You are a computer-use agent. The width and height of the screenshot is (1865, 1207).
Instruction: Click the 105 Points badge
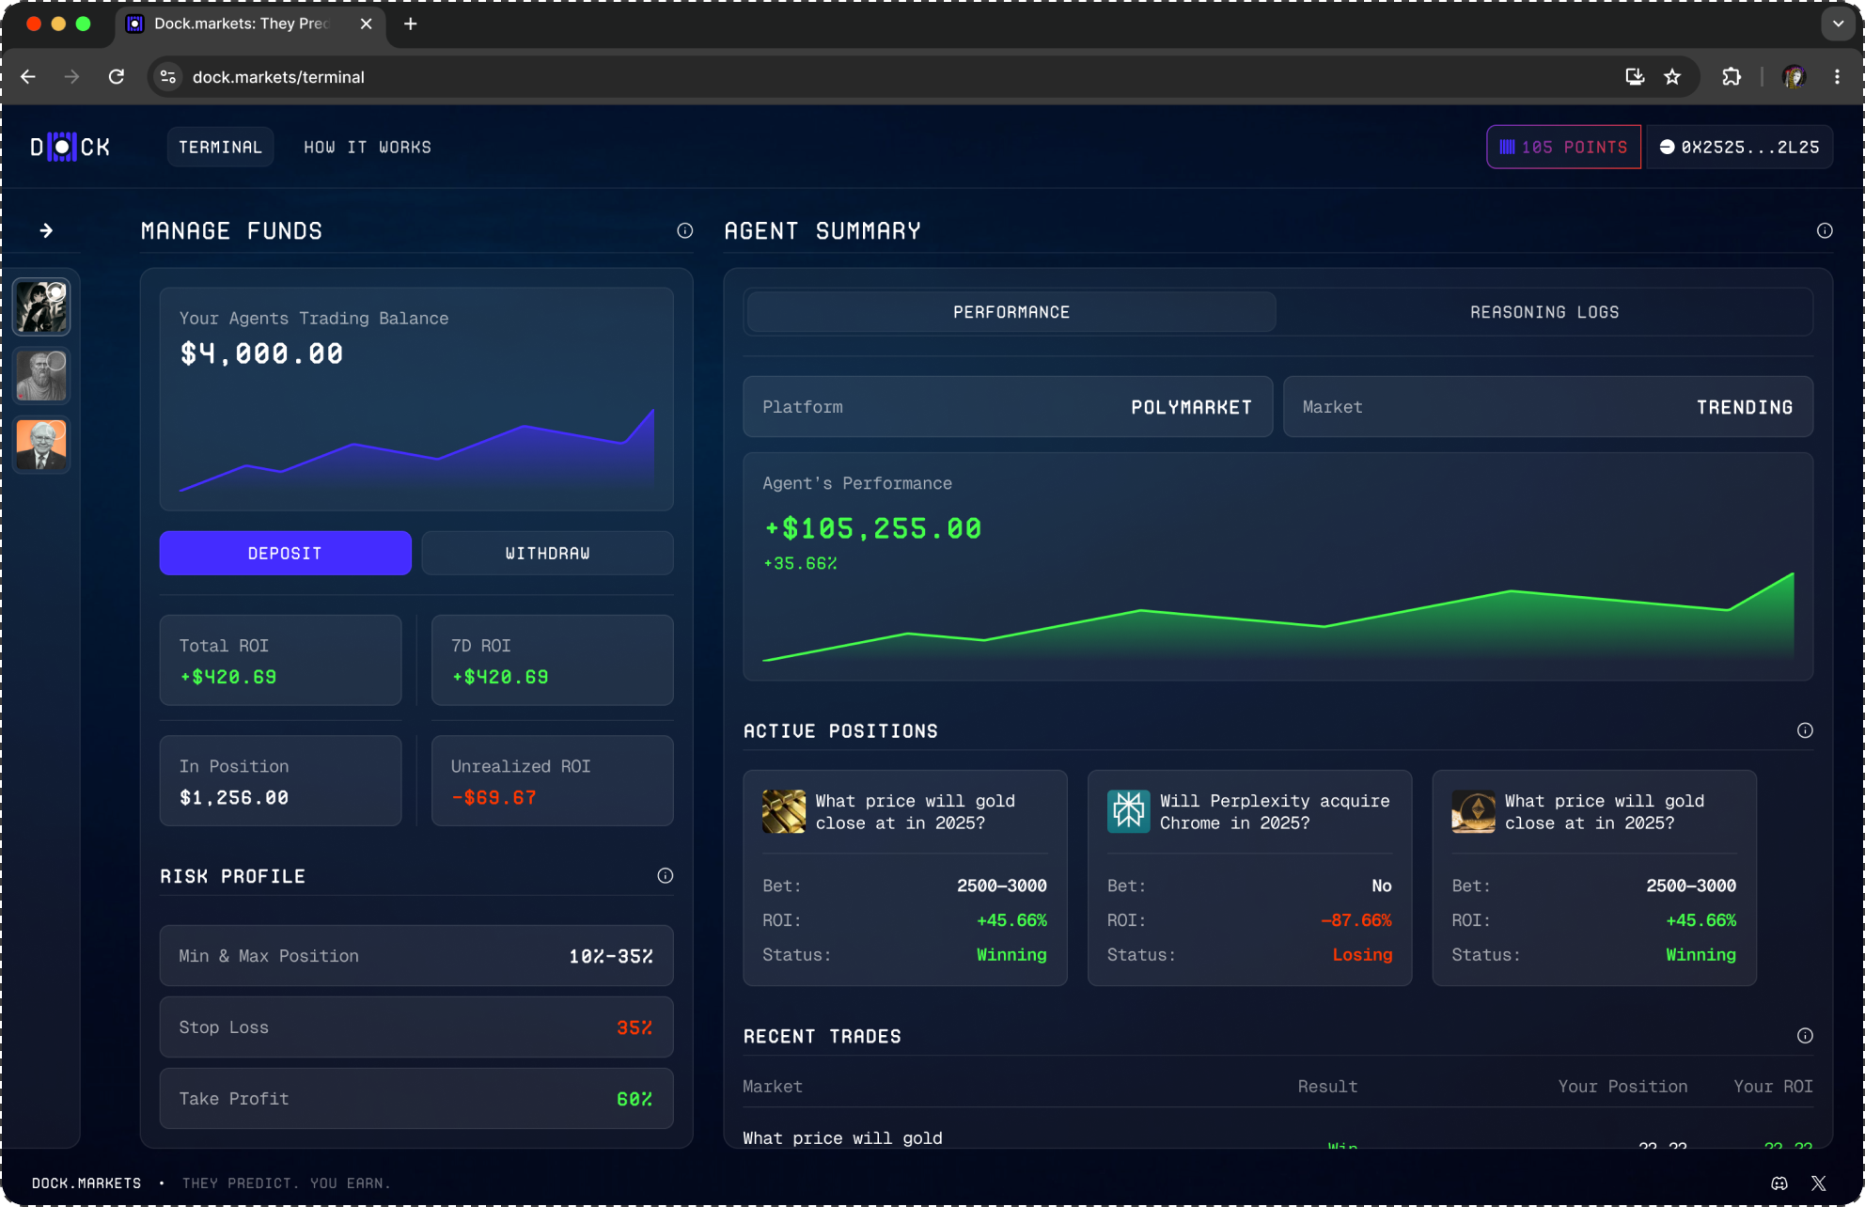pyautogui.click(x=1563, y=147)
